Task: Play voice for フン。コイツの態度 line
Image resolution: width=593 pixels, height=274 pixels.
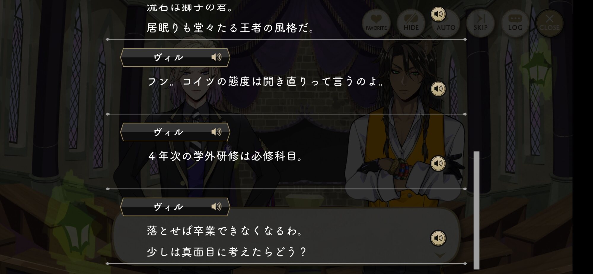Action: coord(438,88)
